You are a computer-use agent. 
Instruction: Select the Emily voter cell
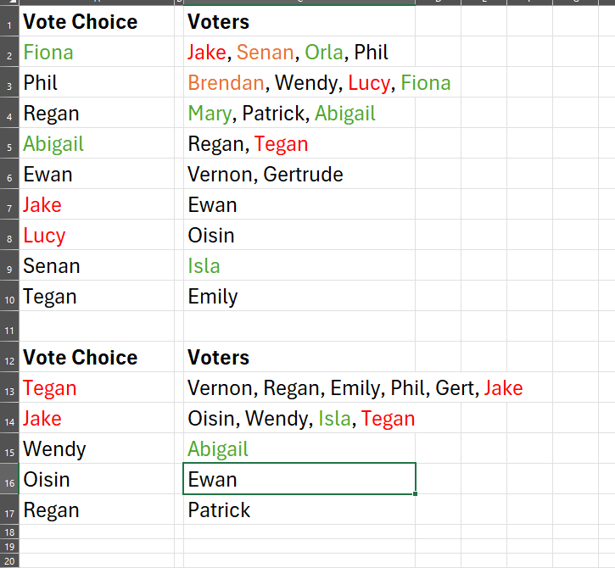tap(299, 297)
